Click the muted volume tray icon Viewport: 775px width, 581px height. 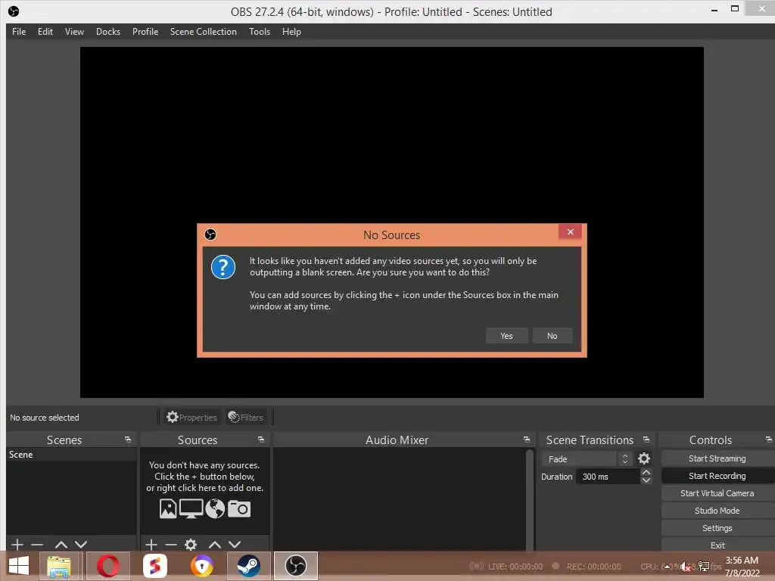tap(684, 567)
